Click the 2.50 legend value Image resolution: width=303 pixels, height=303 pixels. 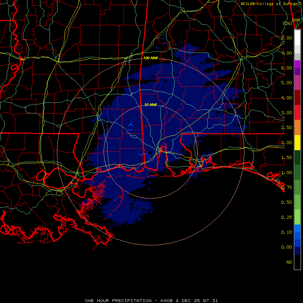287,128
